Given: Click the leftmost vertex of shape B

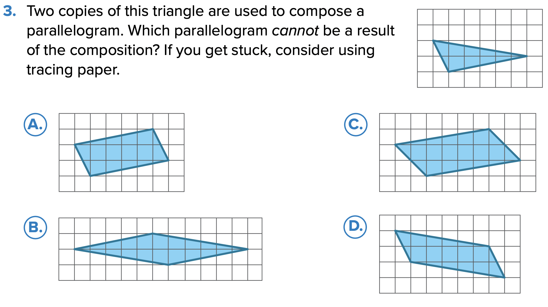Looking at the screenshot, I should [x=74, y=249].
